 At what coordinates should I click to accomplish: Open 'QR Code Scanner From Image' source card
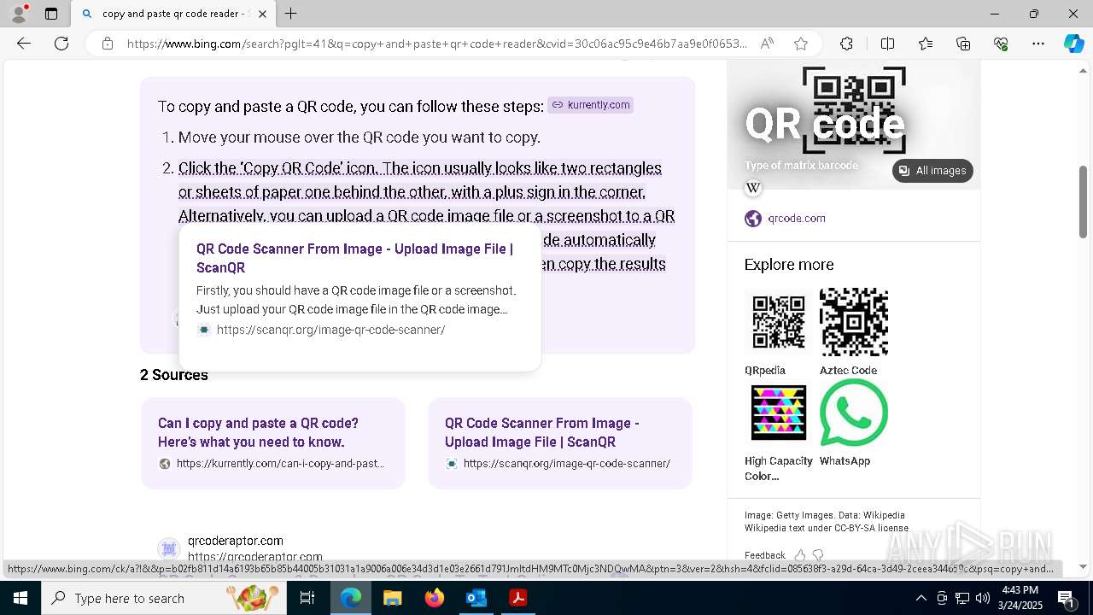560,442
